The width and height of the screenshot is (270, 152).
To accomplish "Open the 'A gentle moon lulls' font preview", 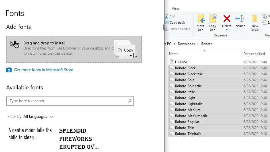I will pyautogui.click(x=30, y=133).
